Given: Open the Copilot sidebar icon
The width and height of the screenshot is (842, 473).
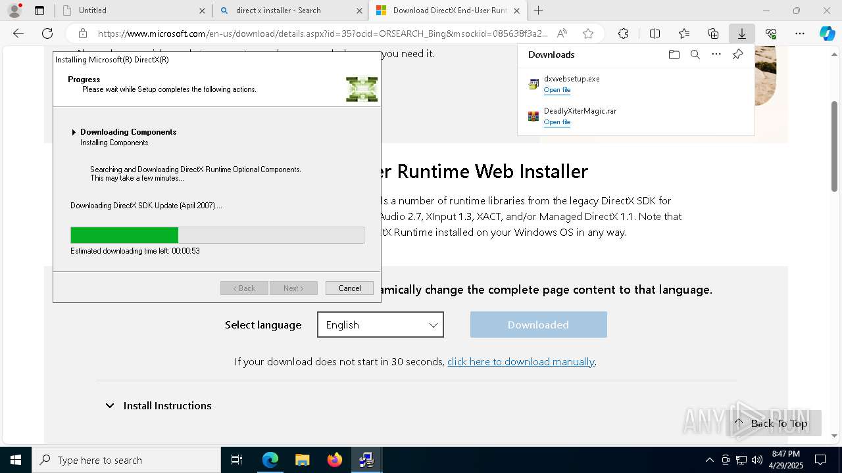Looking at the screenshot, I should [x=827, y=34].
